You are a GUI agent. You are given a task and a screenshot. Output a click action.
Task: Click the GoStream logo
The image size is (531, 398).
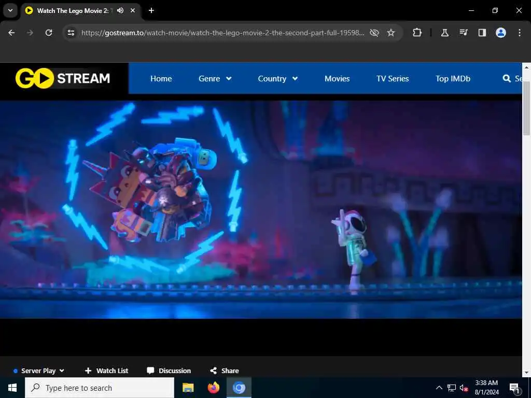click(63, 78)
